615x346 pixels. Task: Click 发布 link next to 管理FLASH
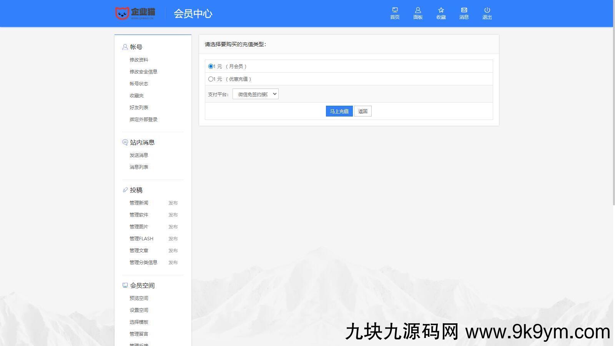coord(173,239)
